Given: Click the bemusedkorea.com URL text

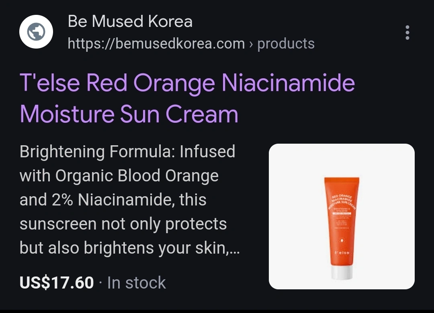Looking at the screenshot, I should 156,44.
